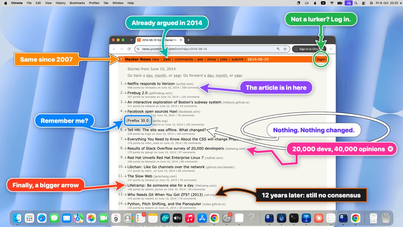The width and height of the screenshot is (403, 227).
Task: Open Red Hat Unveils Enterprise Linux 7
Action: (x=166, y=158)
